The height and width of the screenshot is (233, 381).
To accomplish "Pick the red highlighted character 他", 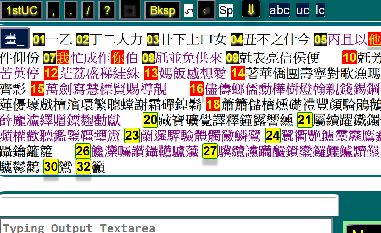I will 375,39.
